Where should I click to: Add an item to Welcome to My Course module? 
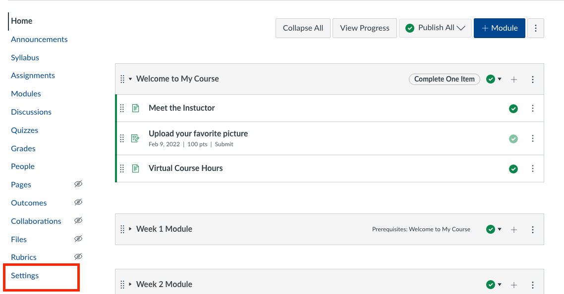tap(514, 79)
